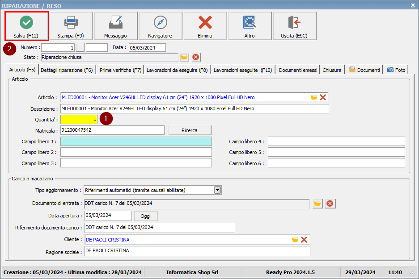Exit using the Uscita (ESC) button

[294, 26]
